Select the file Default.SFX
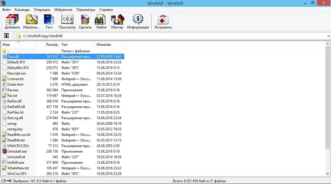Screen dimensions: 331x184 pos(16,62)
